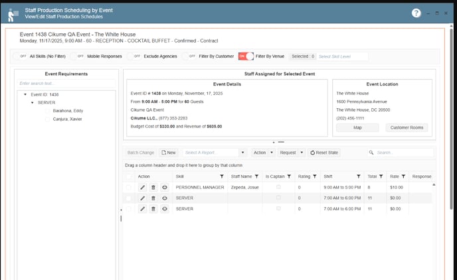The image size is (457, 280).
Task: Click the Map button
Action: [357, 127]
